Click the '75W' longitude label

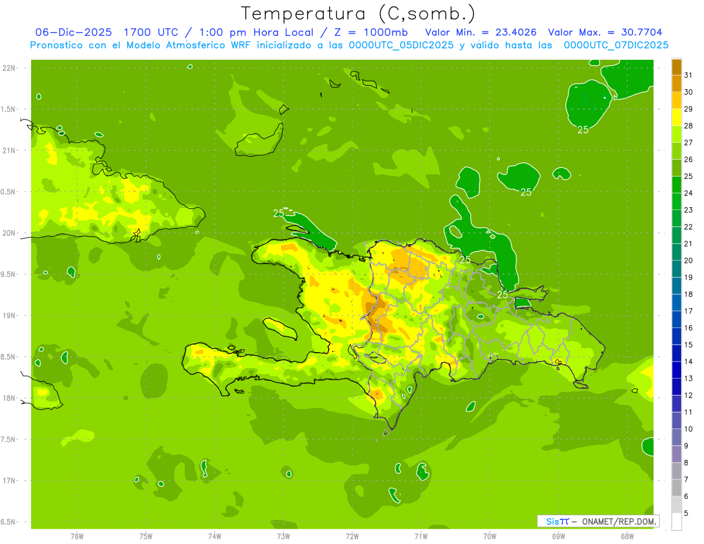145,536
